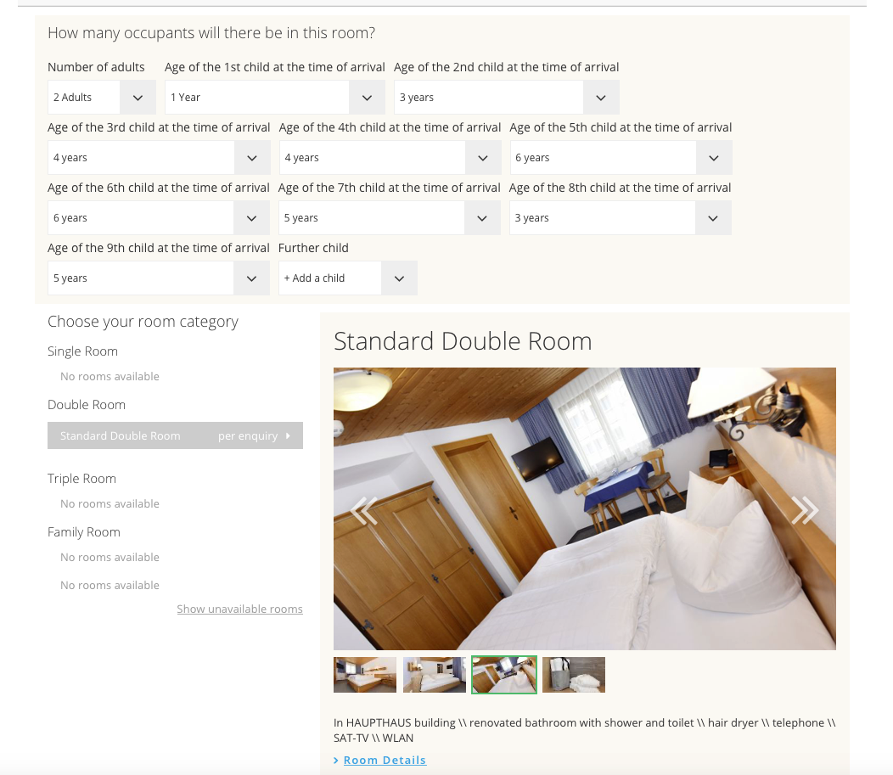Select the 5th child age dropdown
The height and width of the screenshot is (775, 893).
[621, 158]
